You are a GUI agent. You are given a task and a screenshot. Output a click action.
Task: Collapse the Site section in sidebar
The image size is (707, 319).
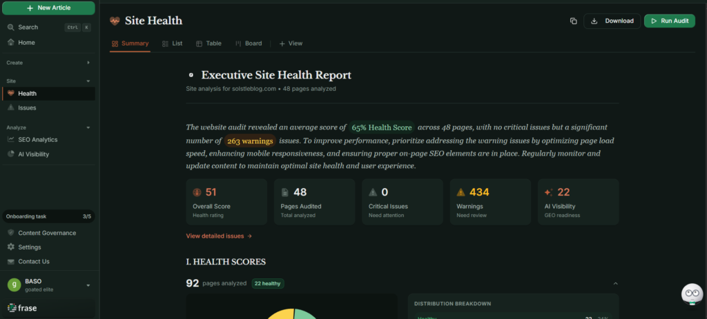[x=88, y=81]
